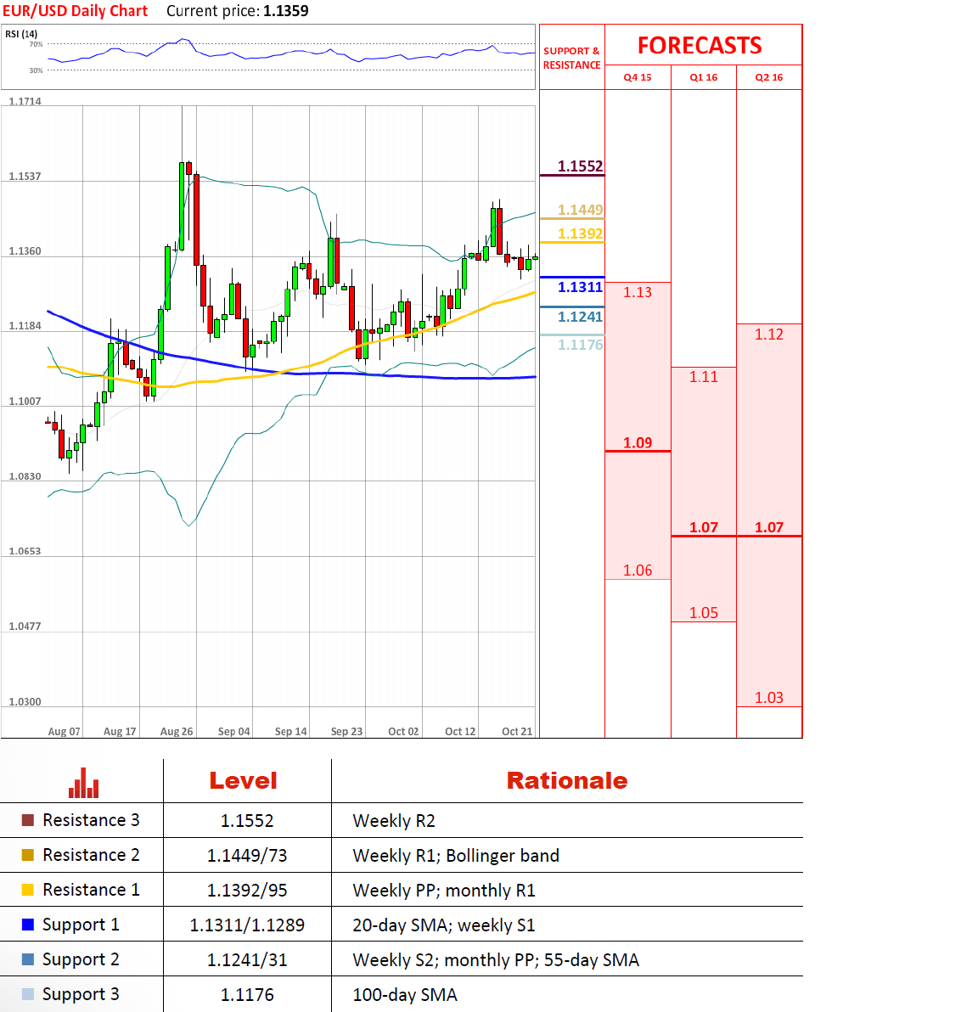Click 'Weekly R1; Bollinger band' rationale cell
Viewport: 978px width, 1012px height.
tap(456, 856)
